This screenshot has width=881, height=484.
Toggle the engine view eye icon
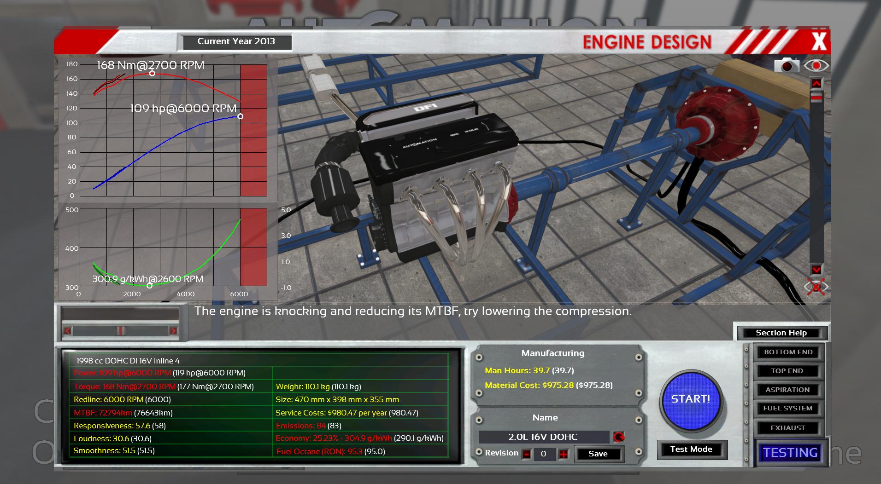point(816,65)
